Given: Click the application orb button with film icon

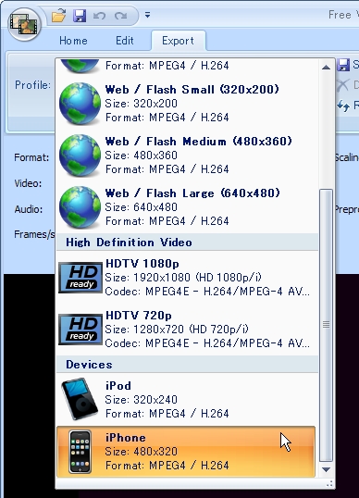Looking at the screenshot, I should [x=25, y=24].
